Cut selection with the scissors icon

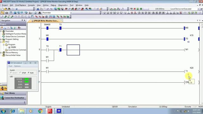(38, 9)
